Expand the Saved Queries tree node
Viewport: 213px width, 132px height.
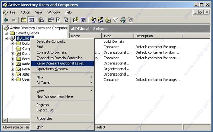(x=6, y=33)
